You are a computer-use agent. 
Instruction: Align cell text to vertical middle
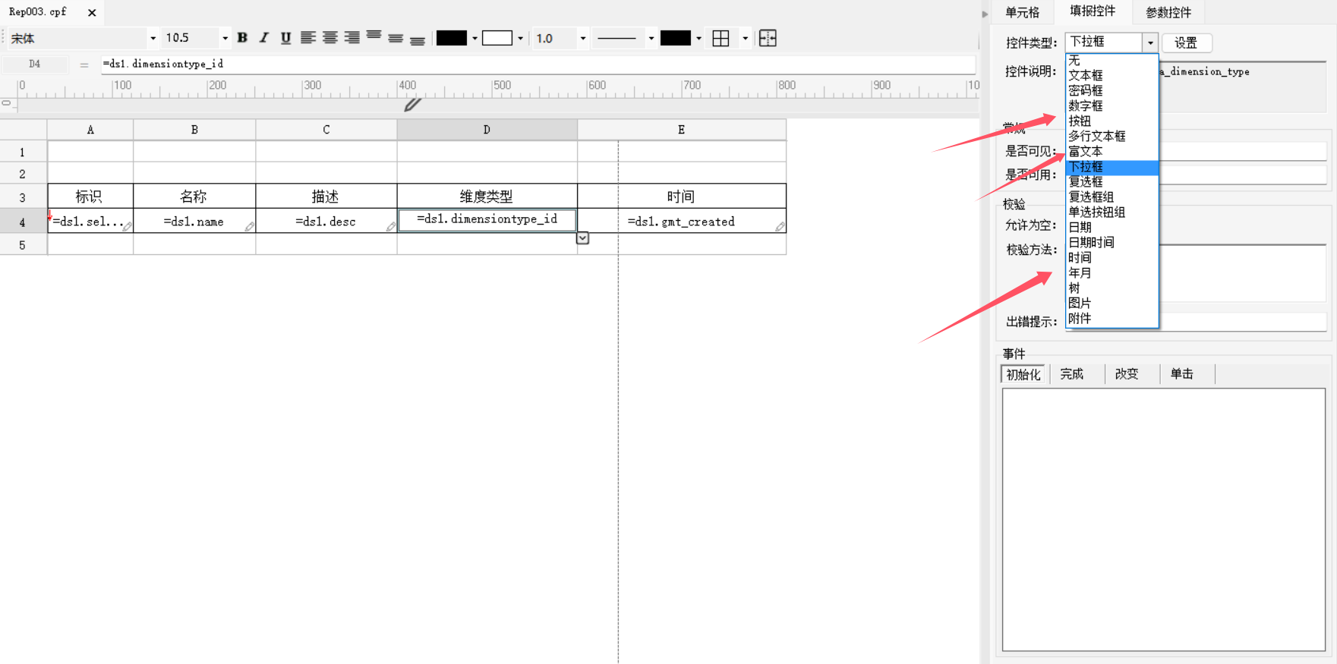tap(396, 38)
